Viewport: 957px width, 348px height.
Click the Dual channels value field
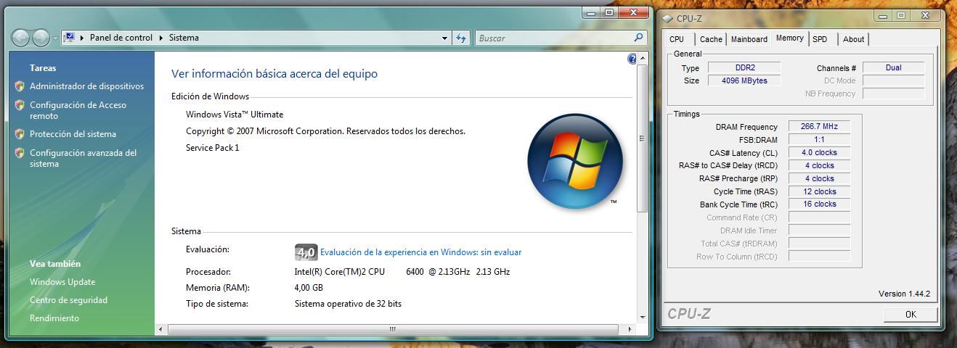(x=893, y=67)
